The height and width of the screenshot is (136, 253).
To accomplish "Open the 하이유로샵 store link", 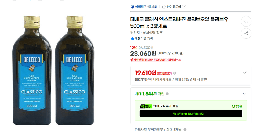I will pyautogui.click(x=174, y=7).
